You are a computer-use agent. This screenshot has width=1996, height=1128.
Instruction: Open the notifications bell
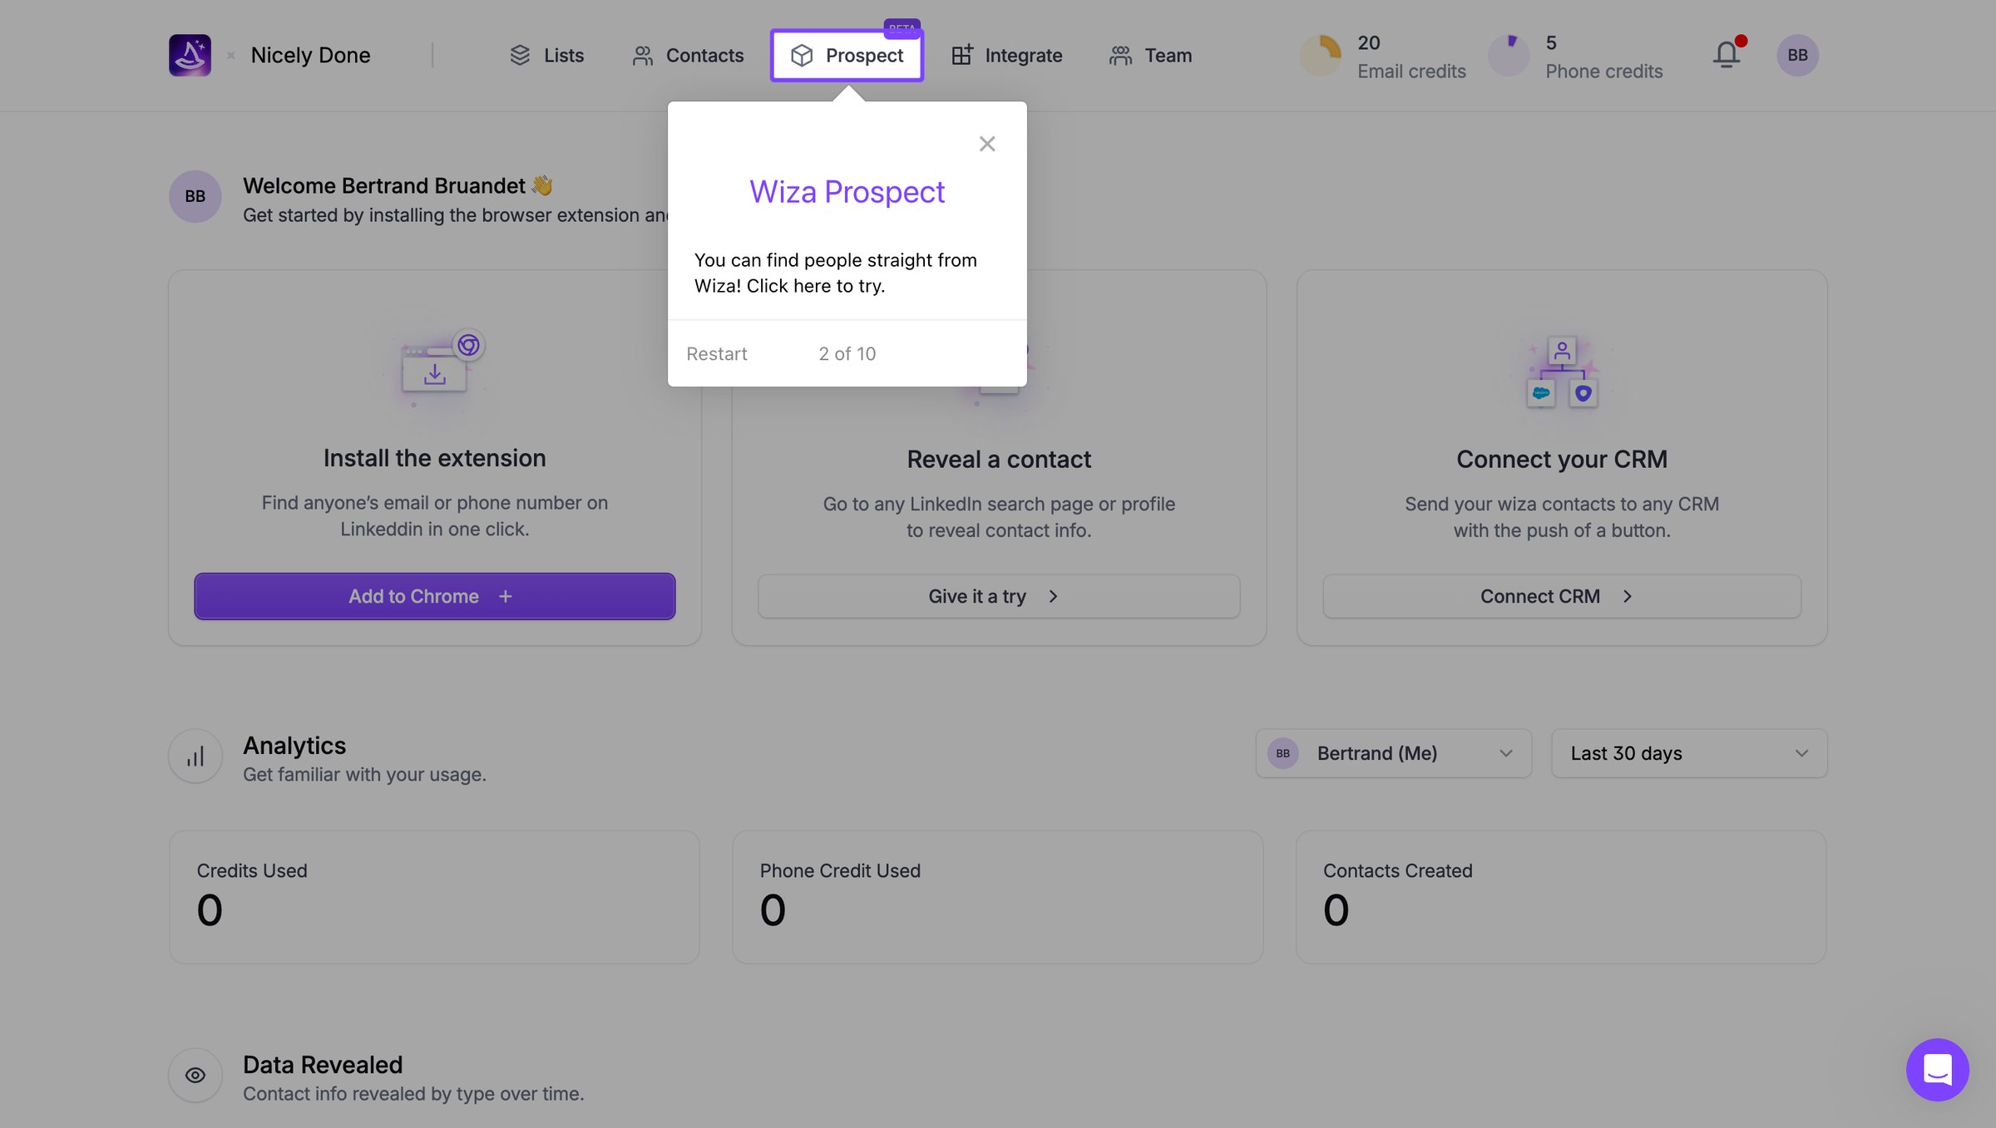coord(1727,55)
